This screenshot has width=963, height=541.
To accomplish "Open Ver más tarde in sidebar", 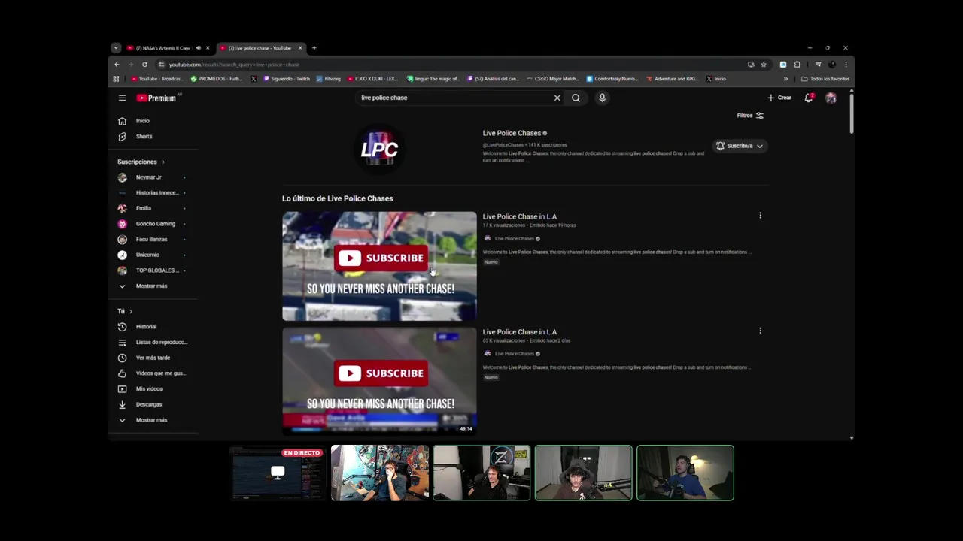I will tap(153, 358).
